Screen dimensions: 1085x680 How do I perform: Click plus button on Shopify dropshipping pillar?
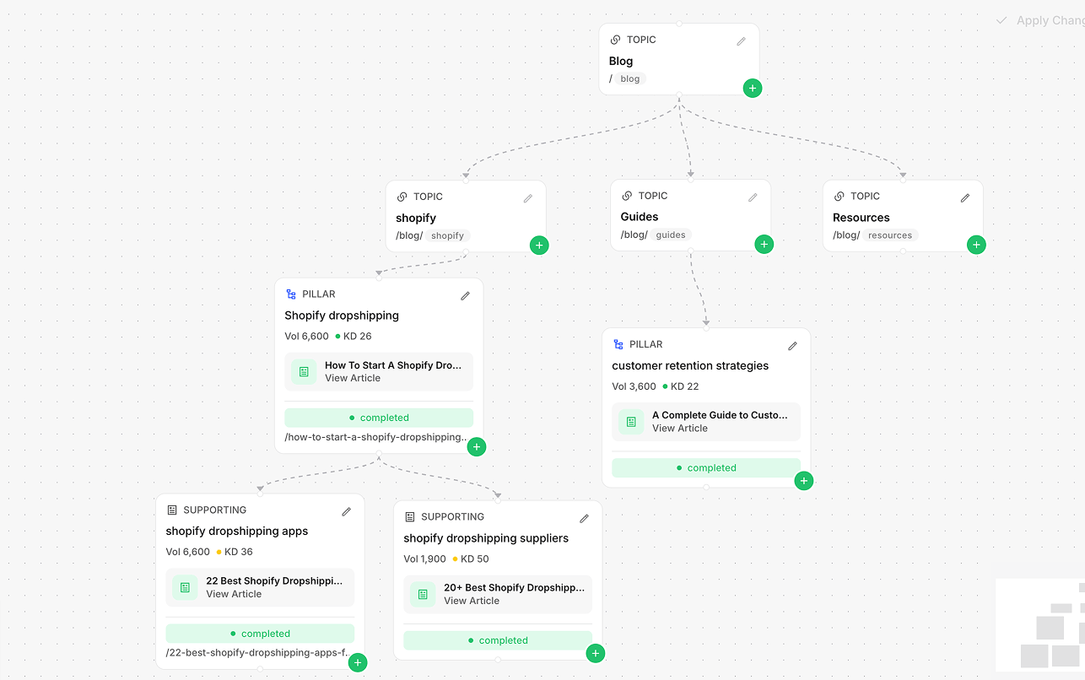click(477, 446)
